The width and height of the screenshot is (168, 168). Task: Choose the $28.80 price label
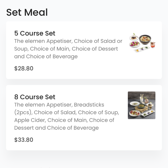[24, 68]
